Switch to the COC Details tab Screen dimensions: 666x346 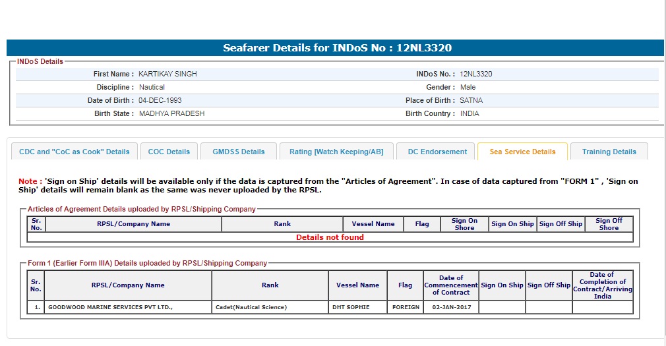coord(169,152)
